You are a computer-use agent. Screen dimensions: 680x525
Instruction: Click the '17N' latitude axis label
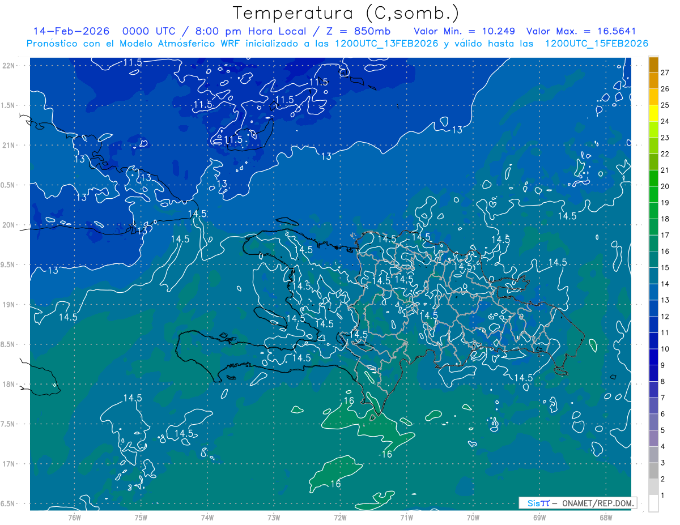click(x=10, y=464)
